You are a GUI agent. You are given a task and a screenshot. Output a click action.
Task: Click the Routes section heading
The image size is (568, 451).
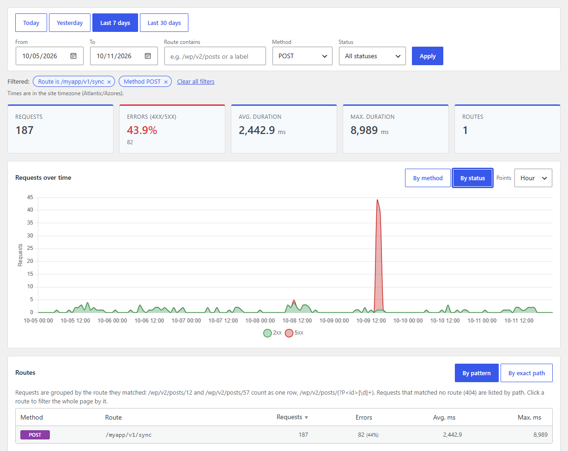[x=25, y=372]
